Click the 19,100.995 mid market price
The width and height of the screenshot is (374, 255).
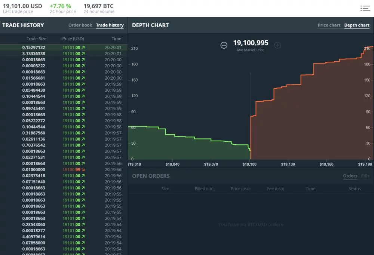point(251,43)
